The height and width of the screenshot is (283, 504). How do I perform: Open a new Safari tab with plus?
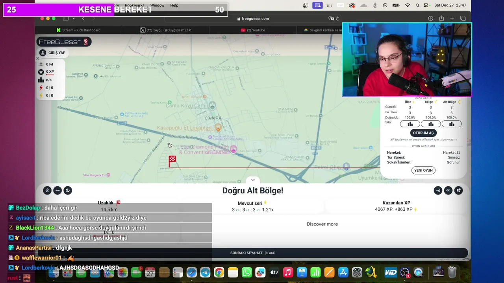(x=452, y=18)
